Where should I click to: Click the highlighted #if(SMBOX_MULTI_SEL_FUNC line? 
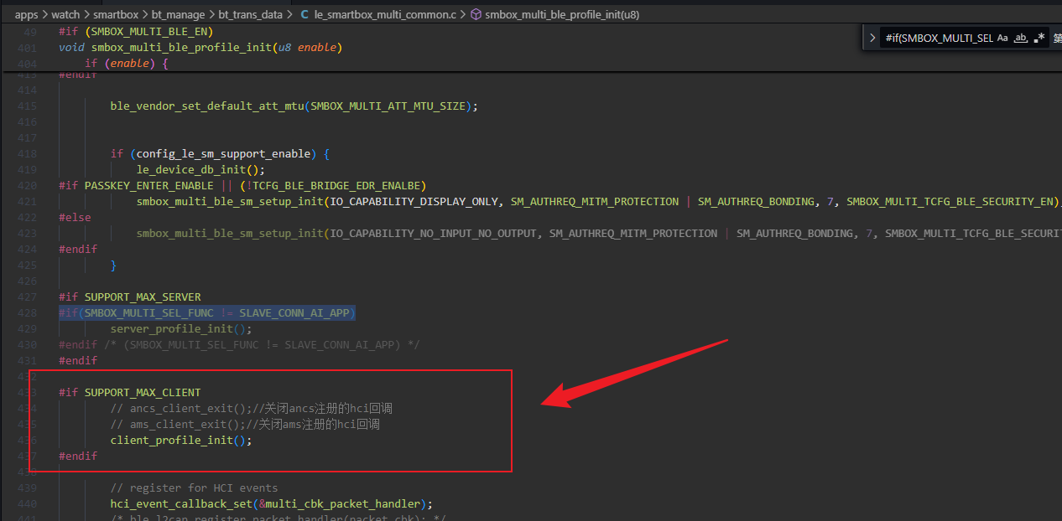pyautogui.click(x=207, y=312)
